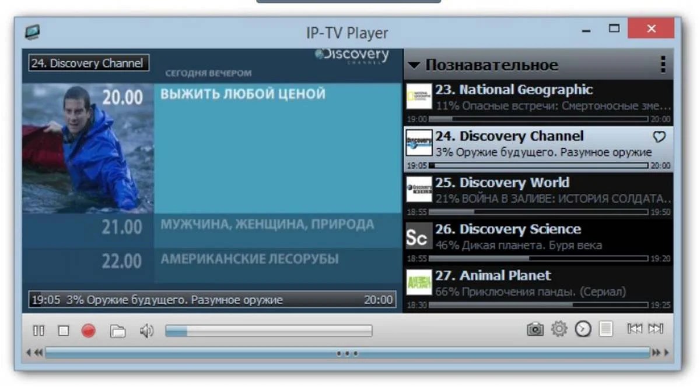
Task: Click the Выжить любой ценой title
Action: click(x=243, y=94)
